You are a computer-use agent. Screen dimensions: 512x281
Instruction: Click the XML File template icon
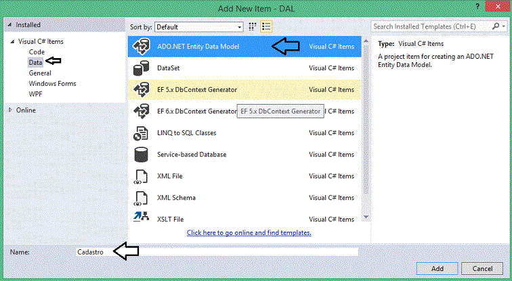coord(141,176)
